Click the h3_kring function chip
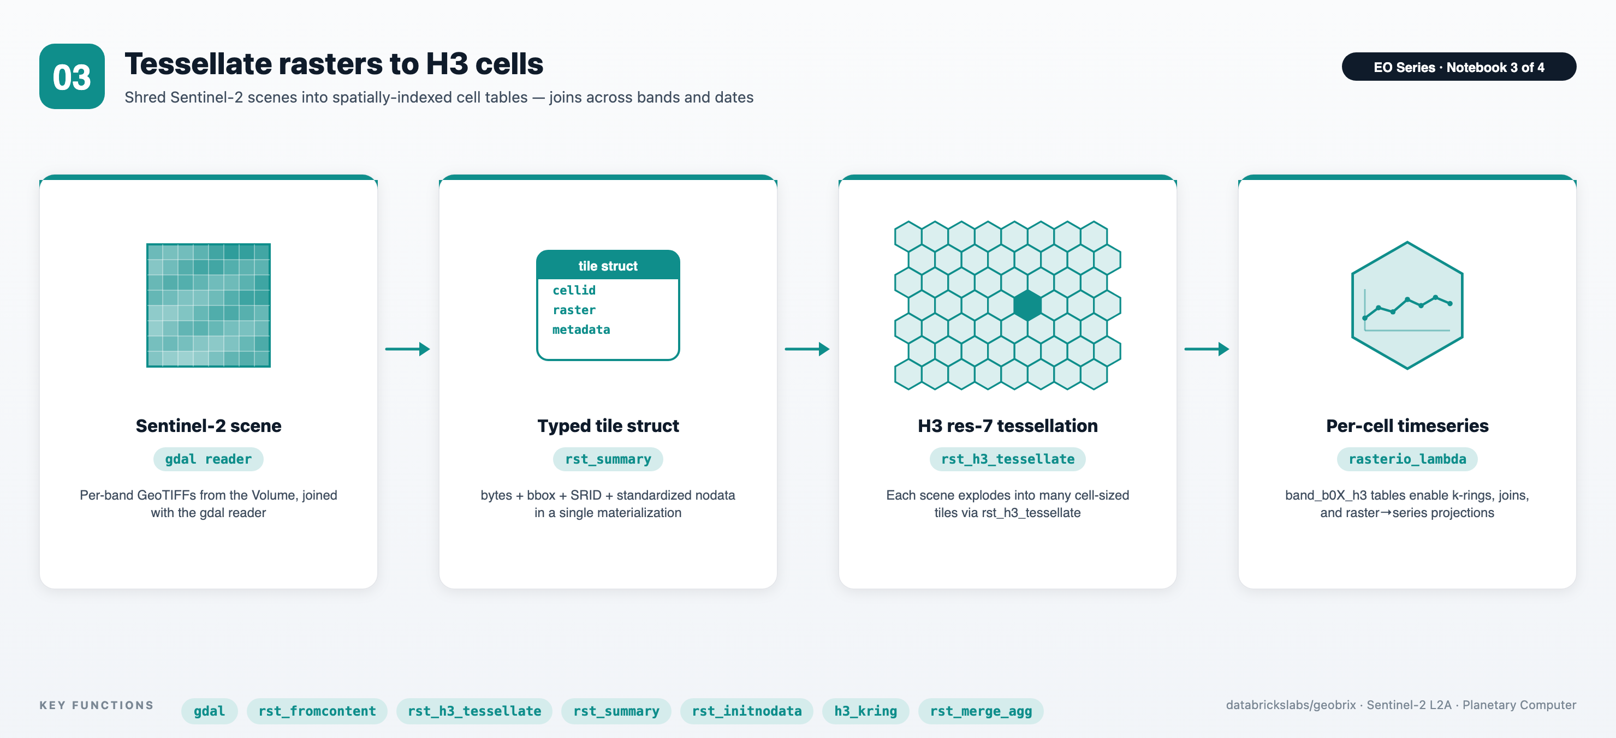 pos(866,711)
